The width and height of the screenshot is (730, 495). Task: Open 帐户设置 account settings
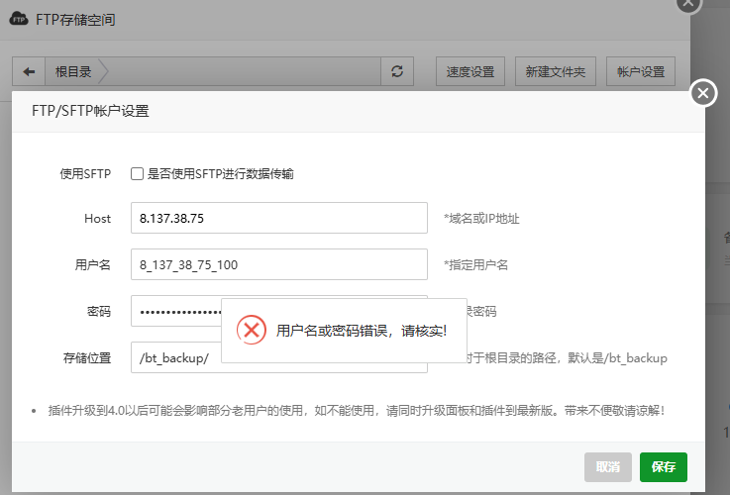click(641, 71)
